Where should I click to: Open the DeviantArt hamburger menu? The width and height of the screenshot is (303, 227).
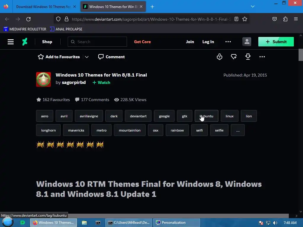[10, 42]
